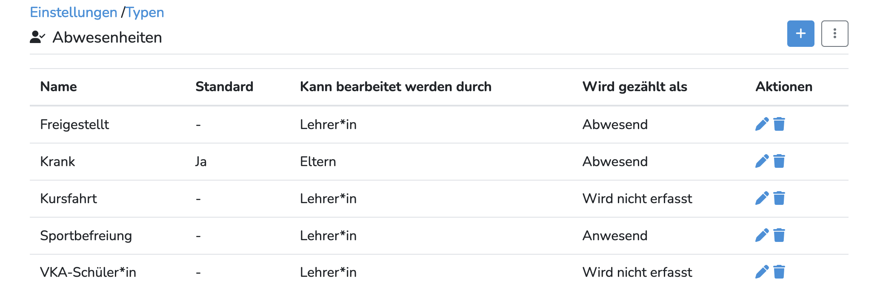Click the Abwesenheiten person icon

click(x=37, y=37)
